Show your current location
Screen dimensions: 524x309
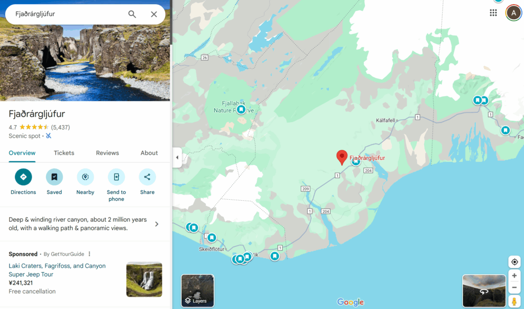pyautogui.click(x=514, y=262)
